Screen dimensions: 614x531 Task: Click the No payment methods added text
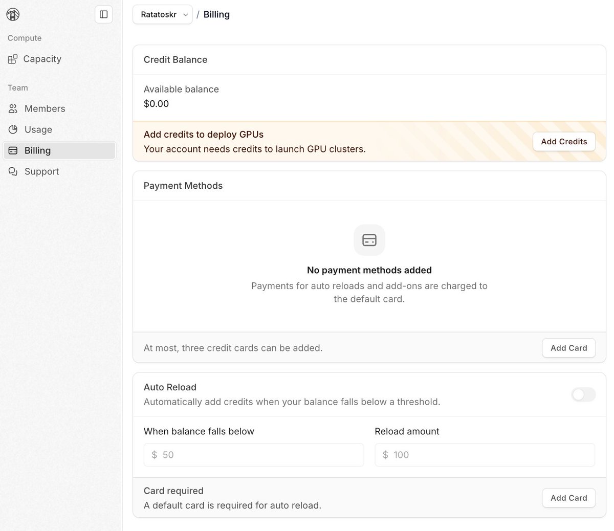coord(369,270)
